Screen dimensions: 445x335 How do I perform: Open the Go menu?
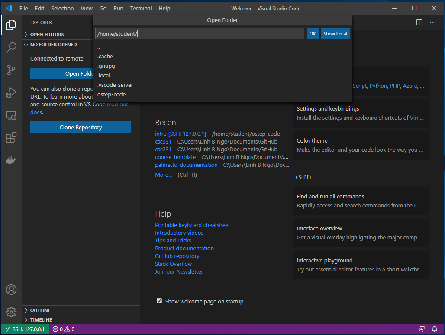tap(103, 9)
